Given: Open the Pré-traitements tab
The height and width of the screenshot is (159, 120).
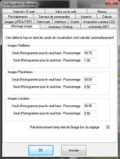Looking at the screenshot, I should (18, 17).
